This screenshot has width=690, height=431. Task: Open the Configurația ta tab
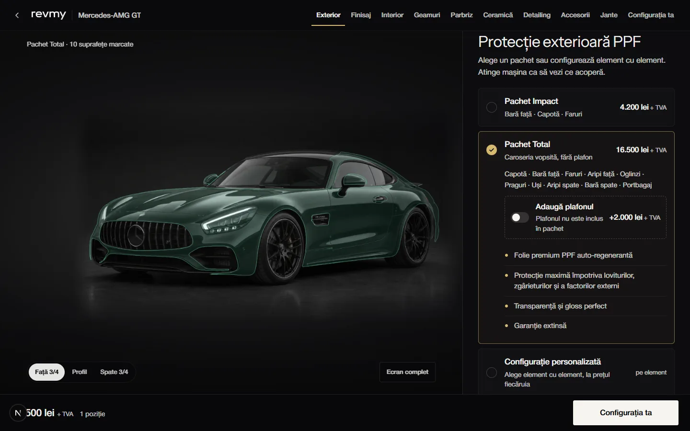pos(651,15)
